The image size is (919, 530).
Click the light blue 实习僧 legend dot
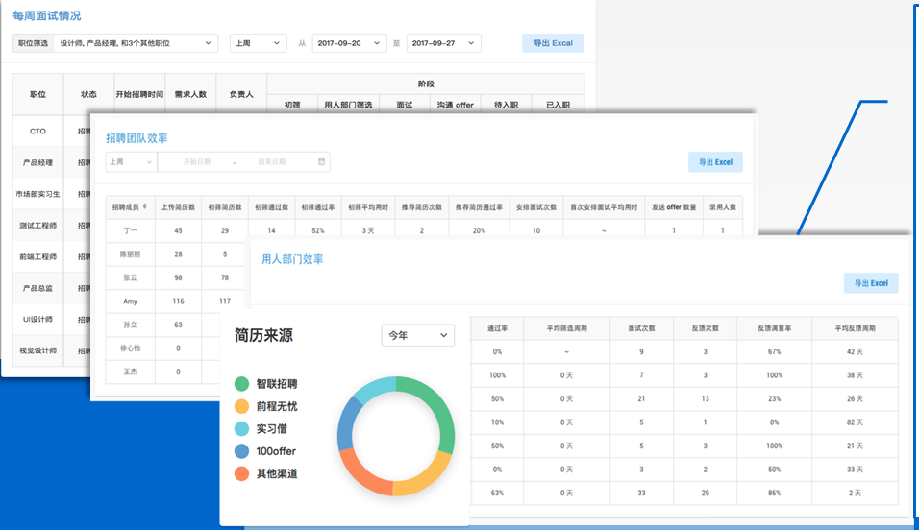pos(242,428)
